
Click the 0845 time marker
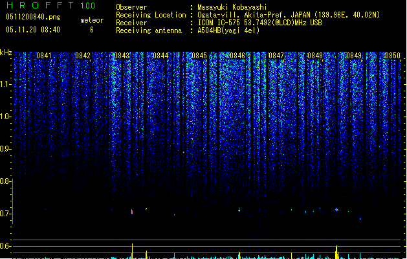click(x=199, y=56)
